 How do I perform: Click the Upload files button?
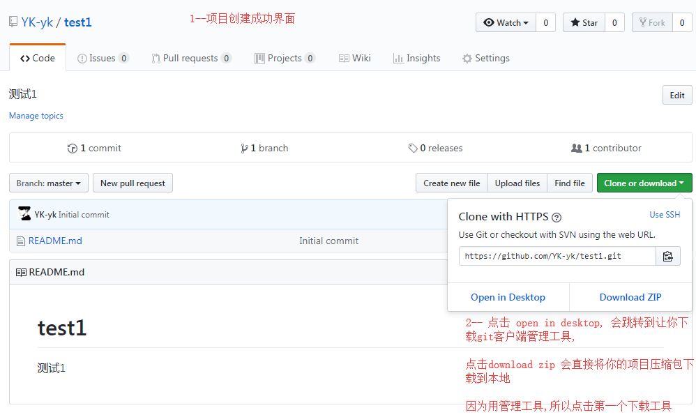coord(517,183)
